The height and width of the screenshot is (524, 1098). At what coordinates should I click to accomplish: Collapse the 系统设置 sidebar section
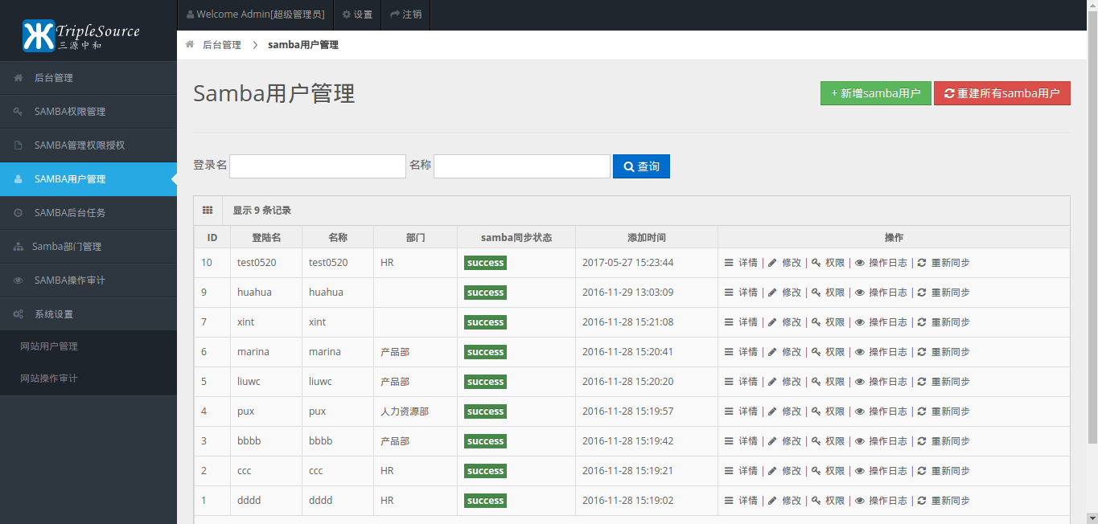(x=88, y=314)
